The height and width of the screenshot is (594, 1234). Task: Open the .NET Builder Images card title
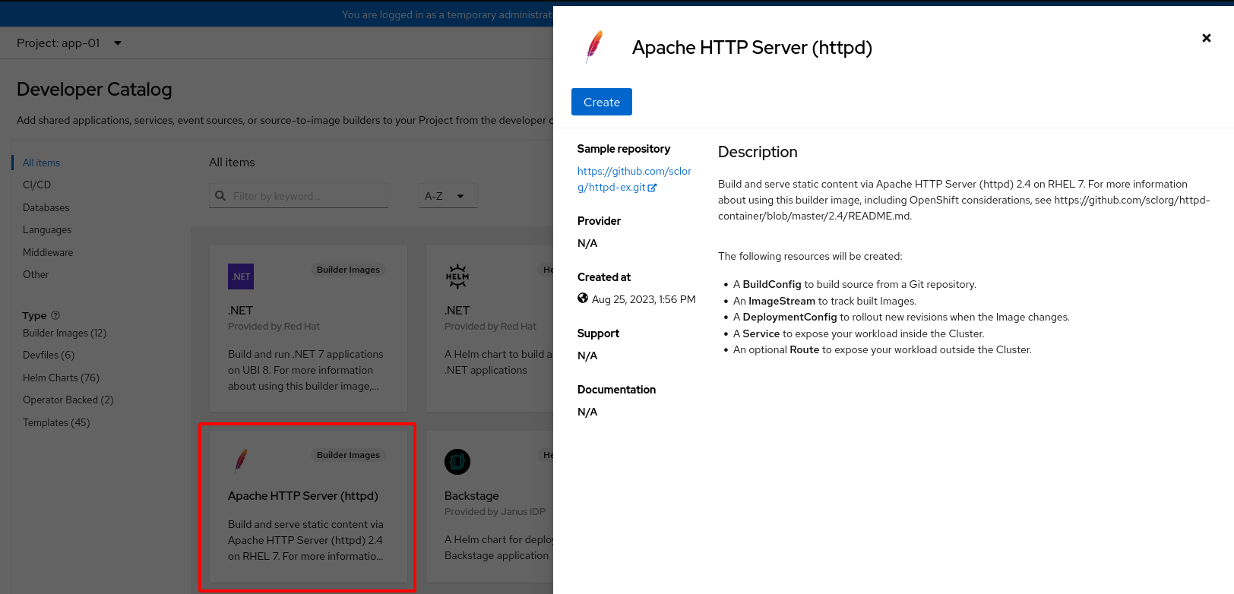[240, 310]
